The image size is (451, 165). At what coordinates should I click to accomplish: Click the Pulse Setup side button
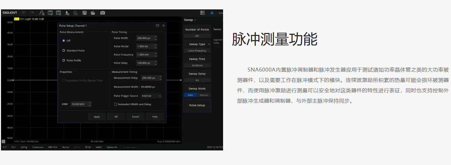tap(197, 105)
